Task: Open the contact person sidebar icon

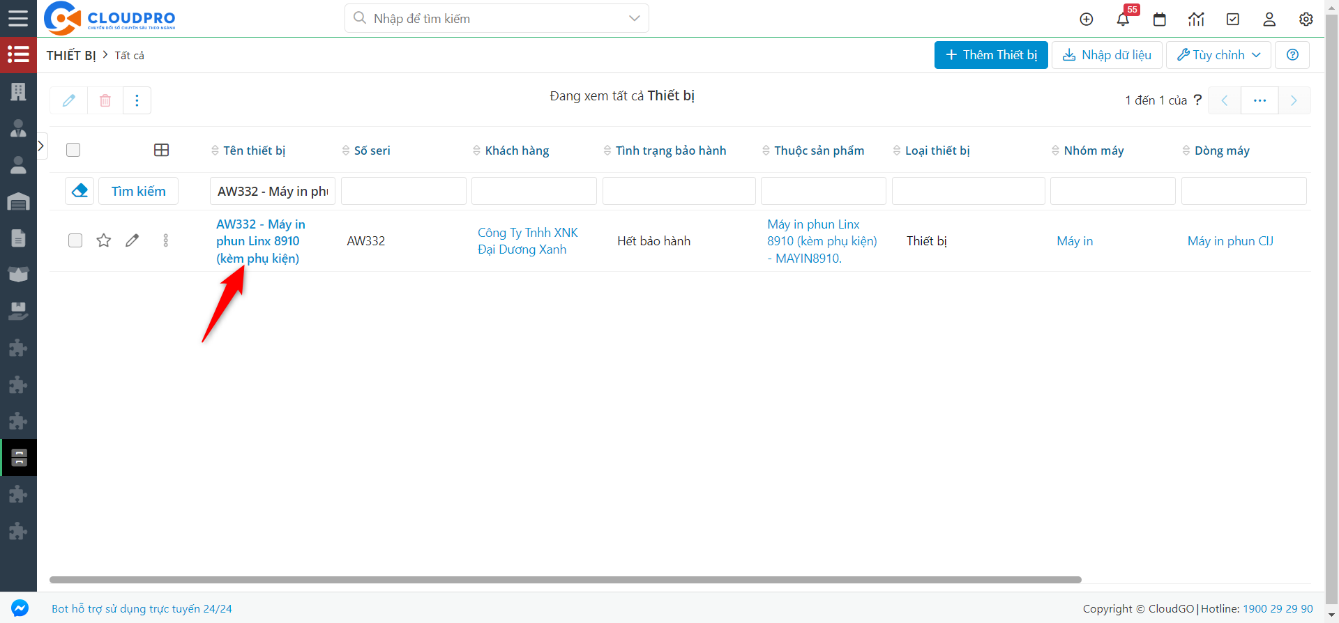Action: coord(18,165)
